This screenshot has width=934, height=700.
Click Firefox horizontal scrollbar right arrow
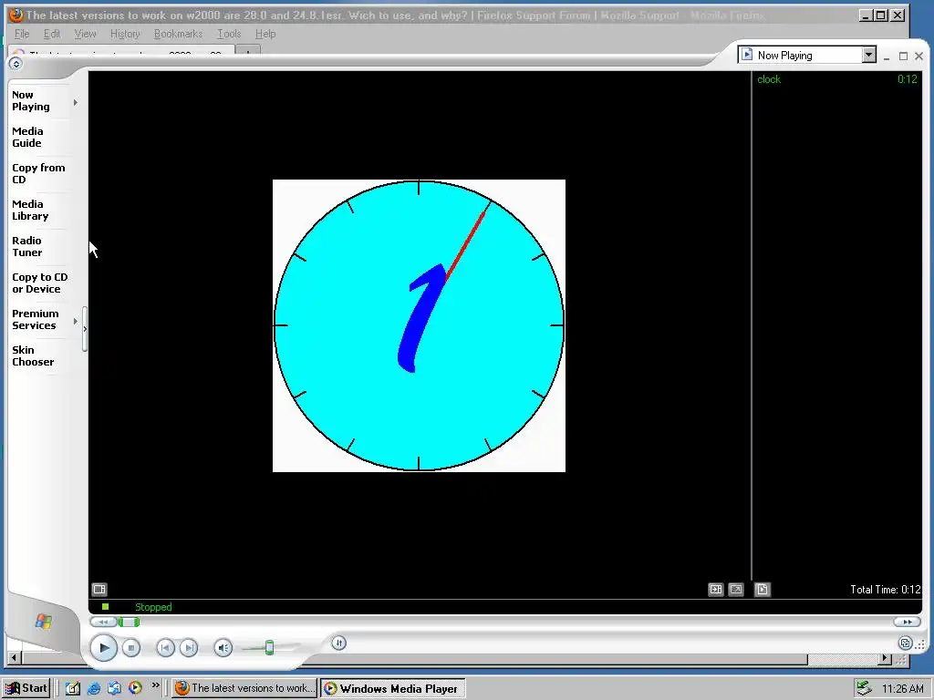[886, 658]
